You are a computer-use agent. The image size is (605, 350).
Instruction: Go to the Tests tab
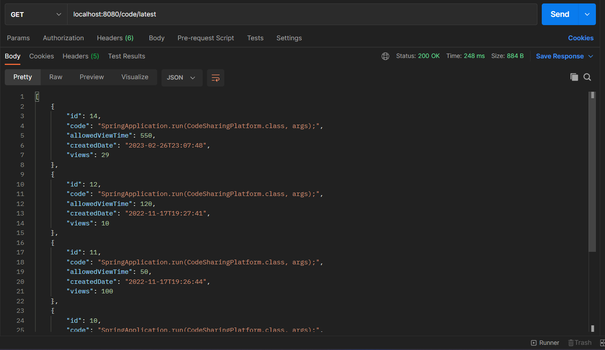click(255, 38)
